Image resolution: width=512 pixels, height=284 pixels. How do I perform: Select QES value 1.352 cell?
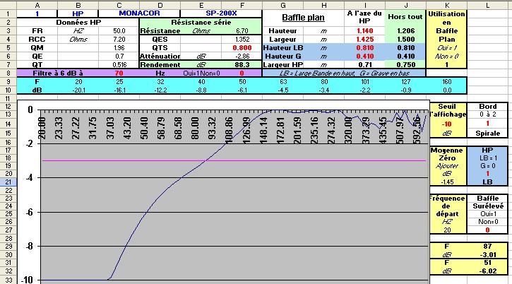tap(242, 40)
